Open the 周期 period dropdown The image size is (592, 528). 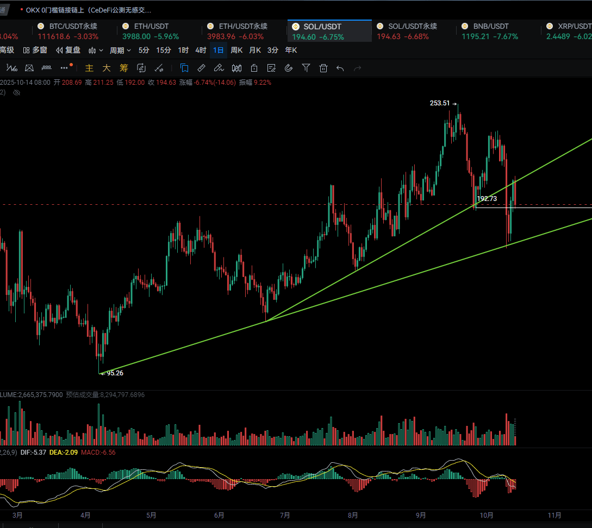[120, 51]
